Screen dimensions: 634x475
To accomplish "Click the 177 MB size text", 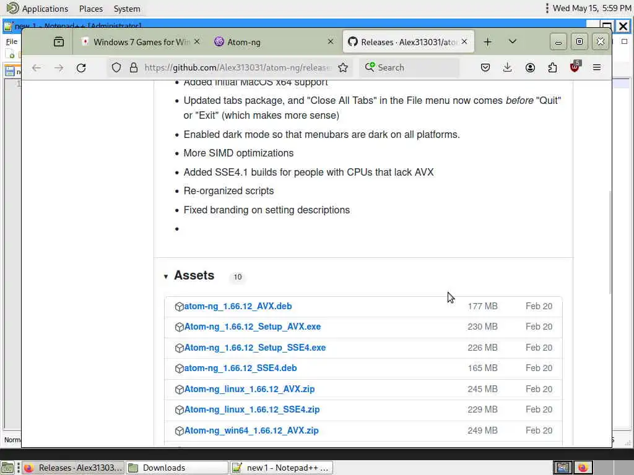I will click(483, 306).
